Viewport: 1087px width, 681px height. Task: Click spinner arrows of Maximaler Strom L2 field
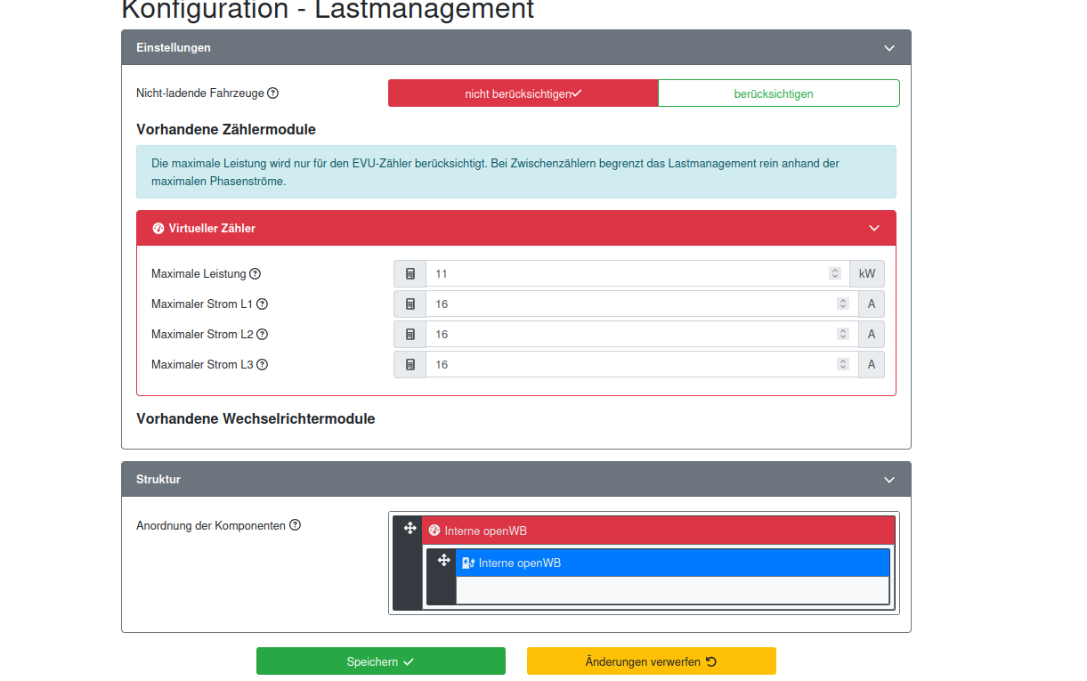(842, 334)
